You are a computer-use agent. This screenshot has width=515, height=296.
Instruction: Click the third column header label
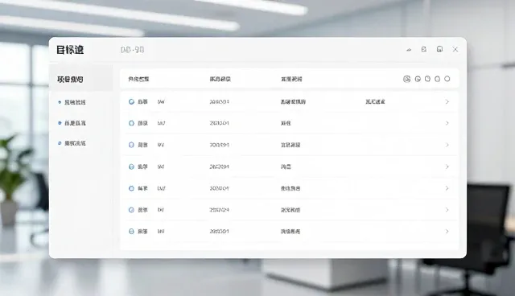pos(291,79)
